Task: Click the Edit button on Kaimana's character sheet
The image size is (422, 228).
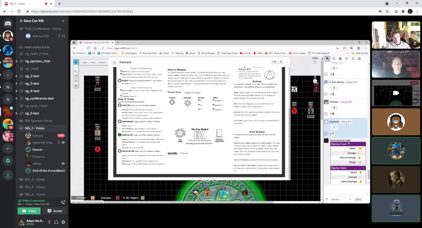Action: [x=274, y=61]
